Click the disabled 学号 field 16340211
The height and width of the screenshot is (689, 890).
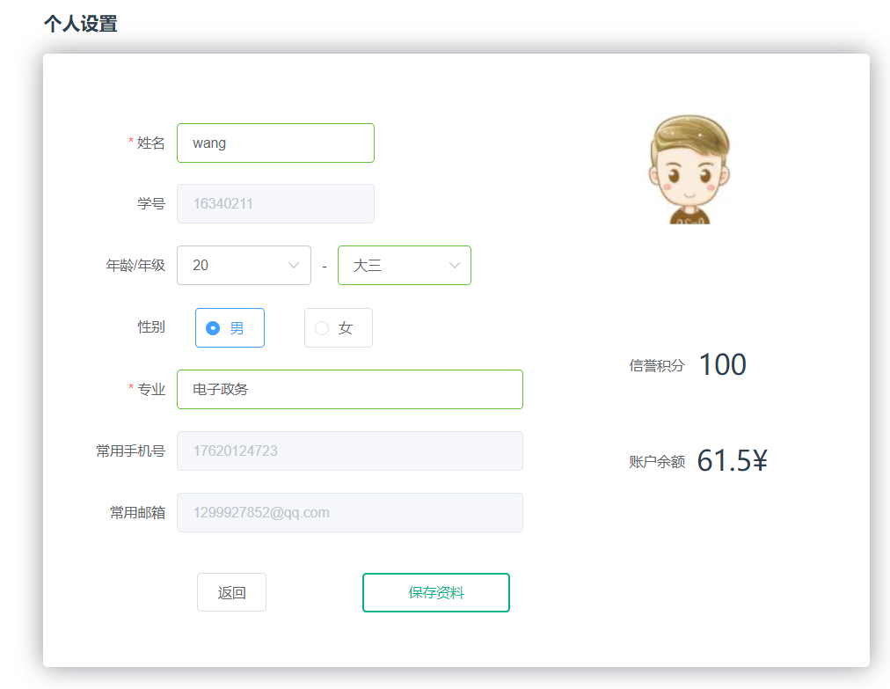click(x=275, y=203)
